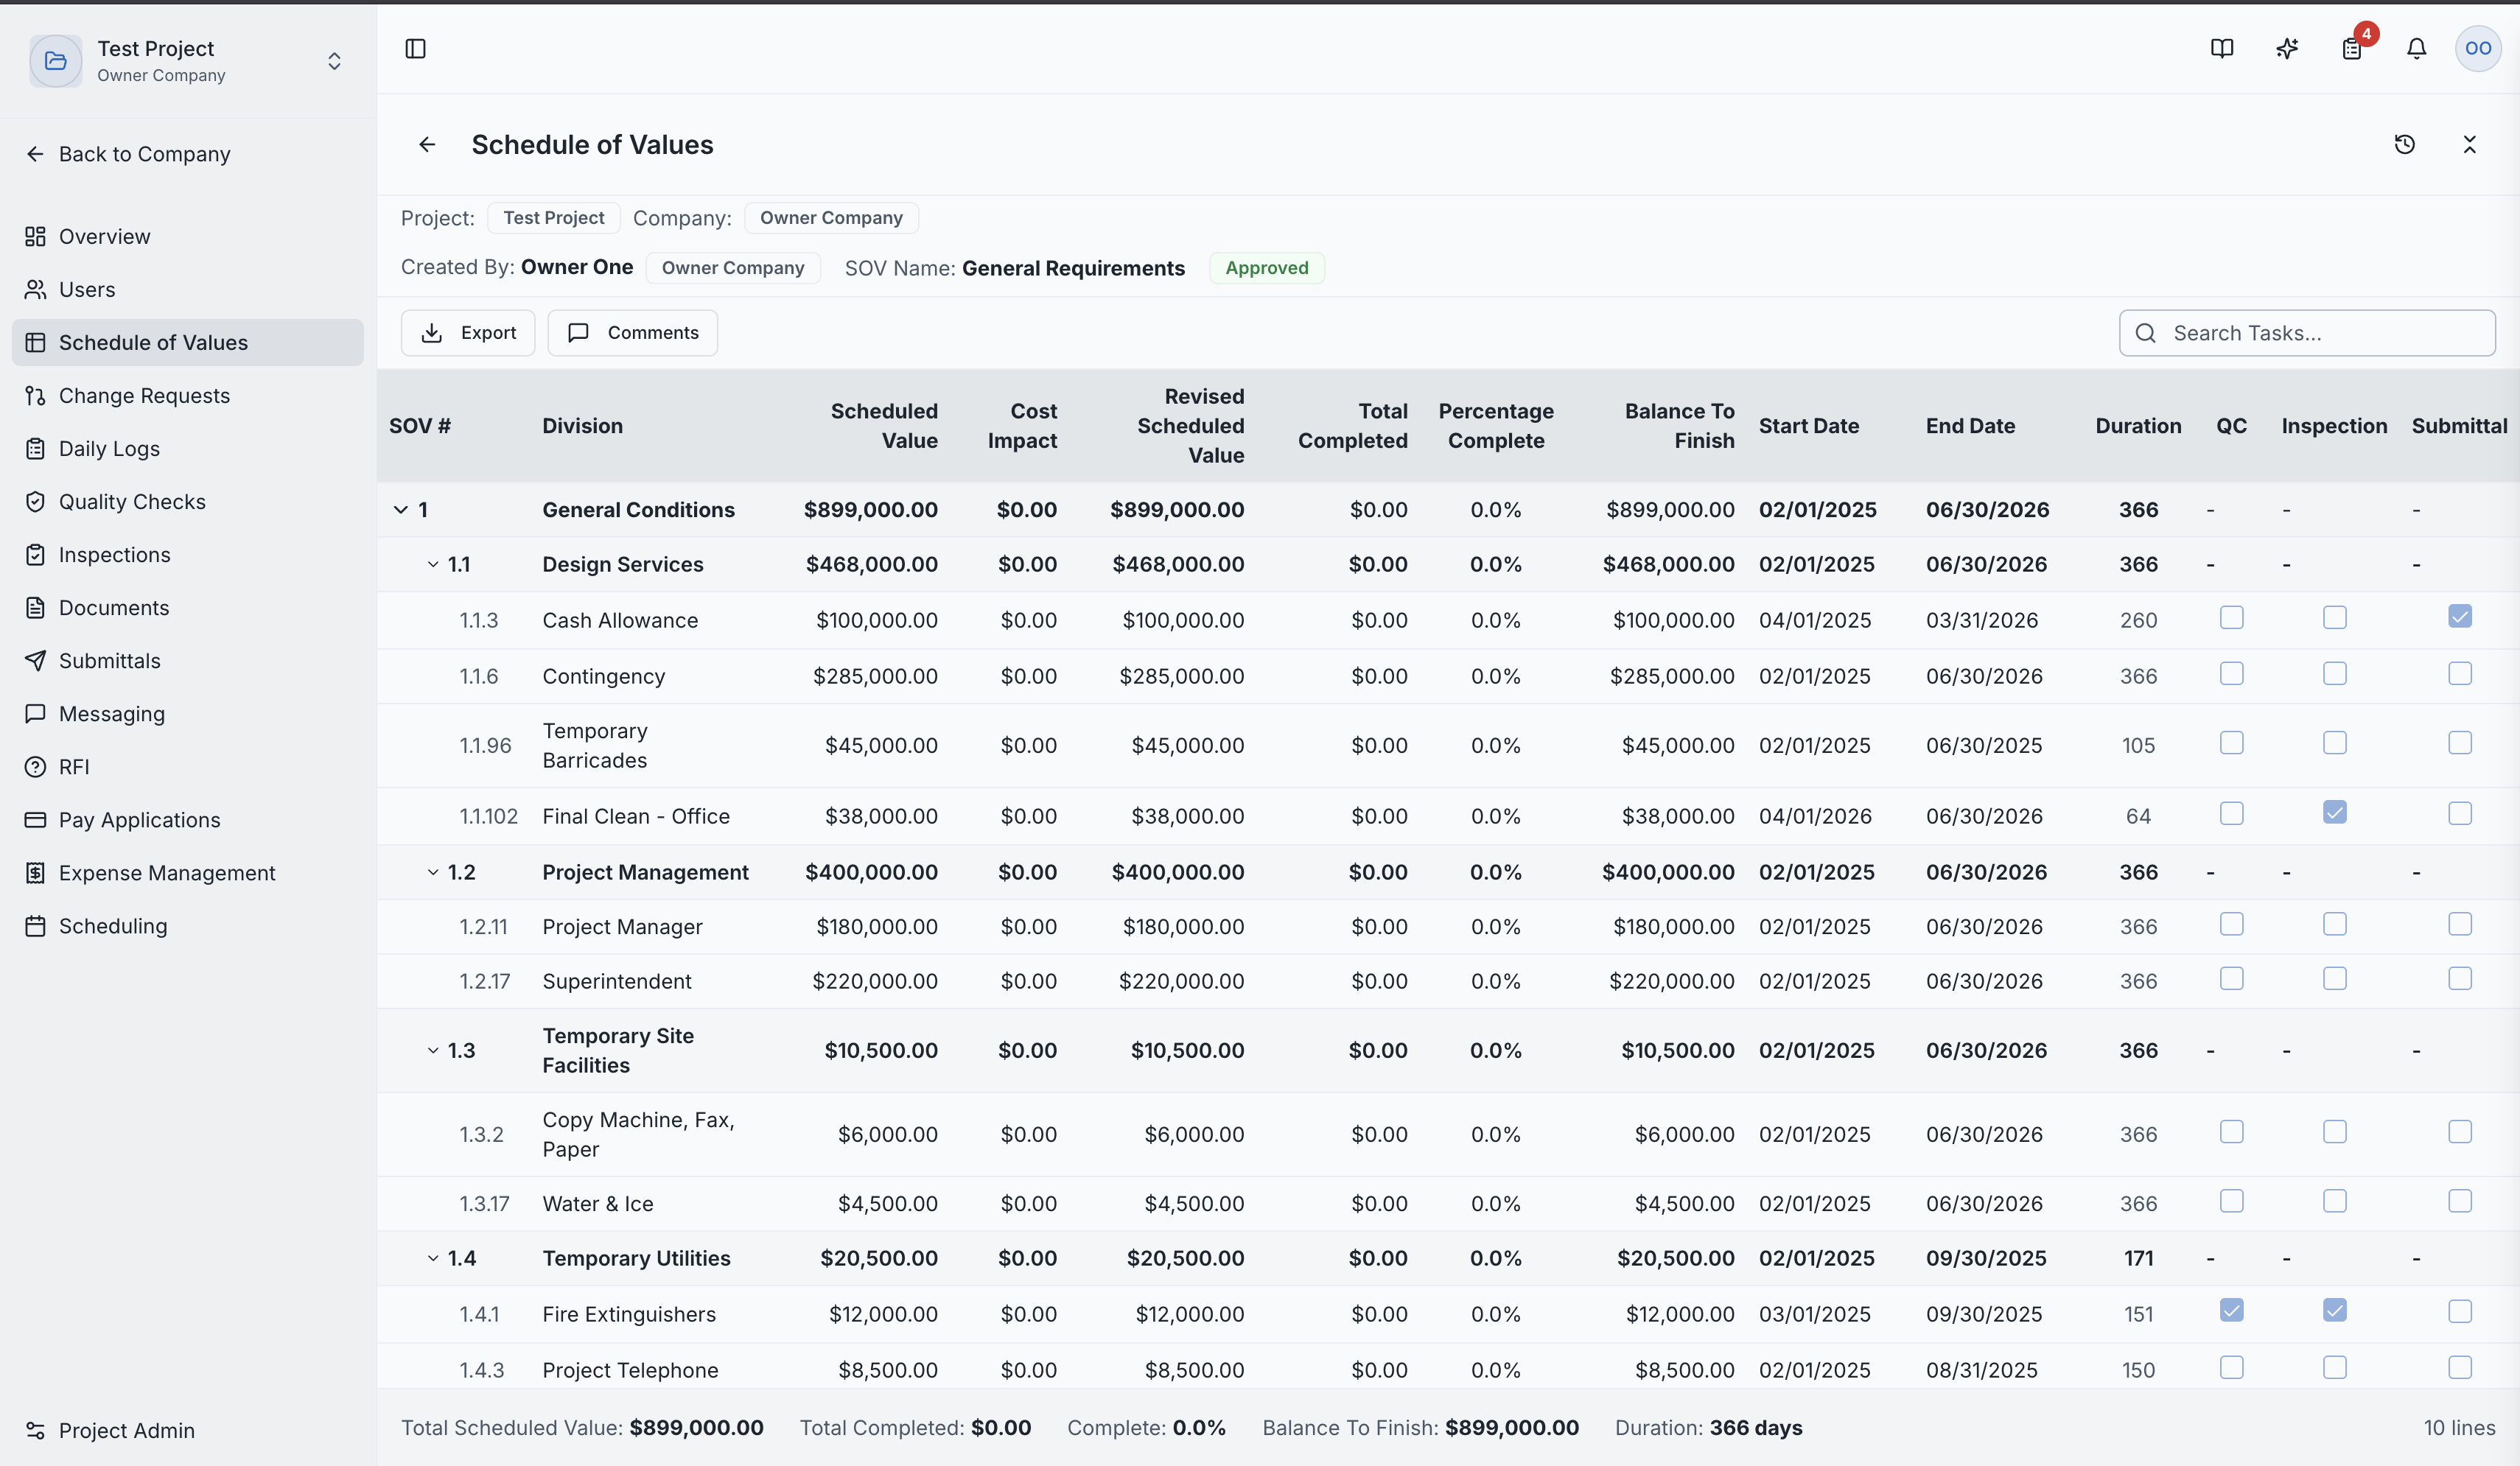Check the QC box for Contingency

click(x=2231, y=674)
